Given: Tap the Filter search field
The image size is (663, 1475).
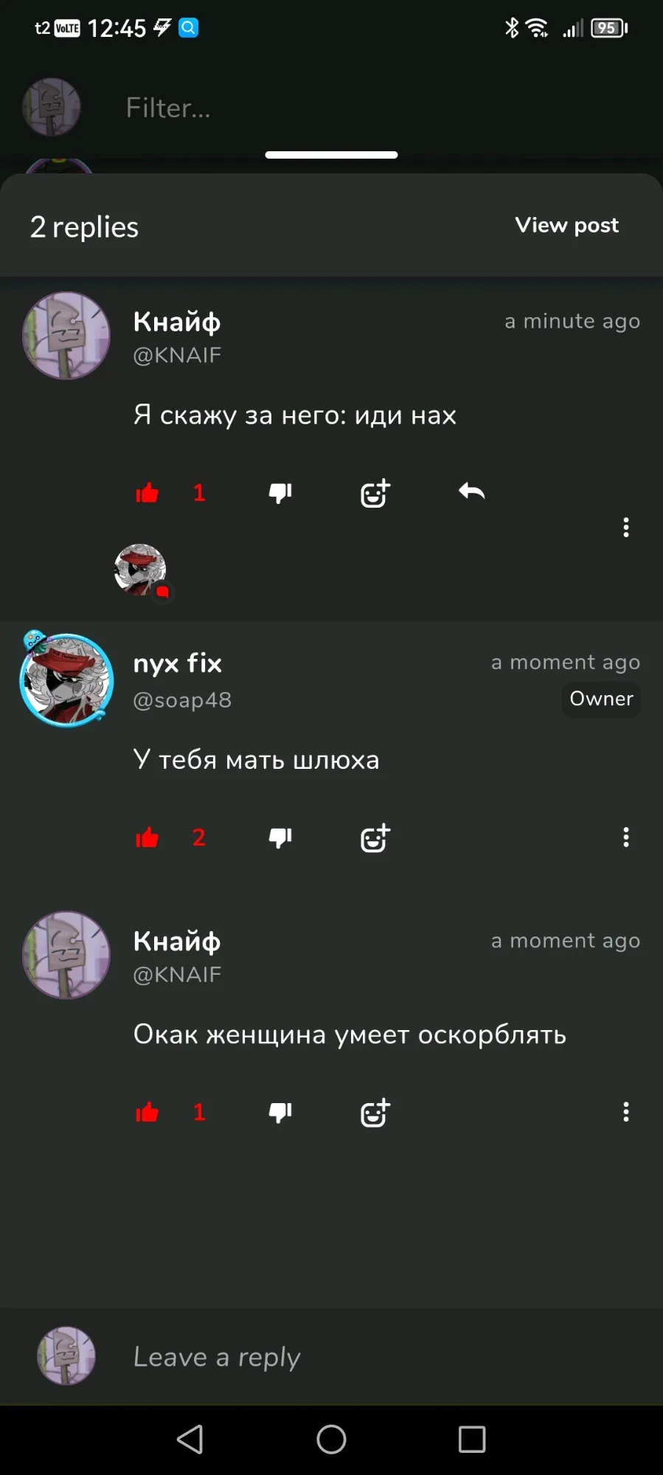Looking at the screenshot, I should click(369, 108).
